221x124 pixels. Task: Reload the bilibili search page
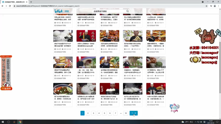point(10,6)
